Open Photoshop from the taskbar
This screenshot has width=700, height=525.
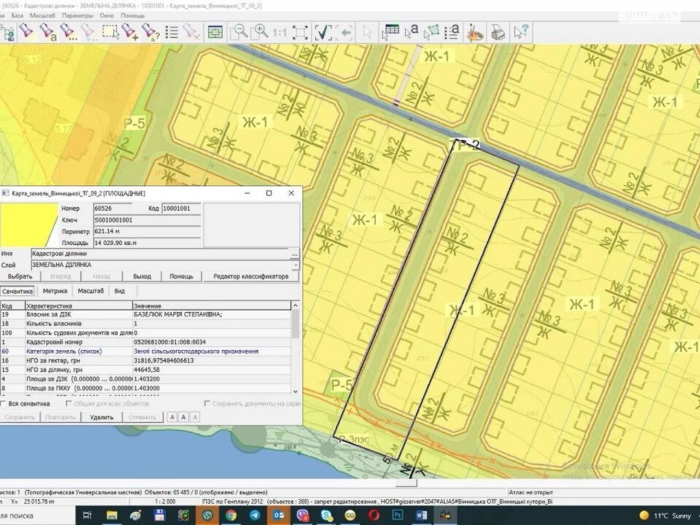(x=398, y=515)
